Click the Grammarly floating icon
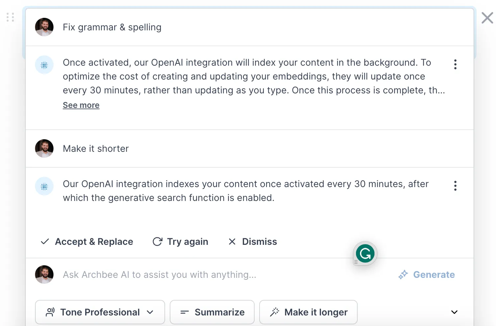The width and height of the screenshot is (496, 326). pyautogui.click(x=365, y=253)
